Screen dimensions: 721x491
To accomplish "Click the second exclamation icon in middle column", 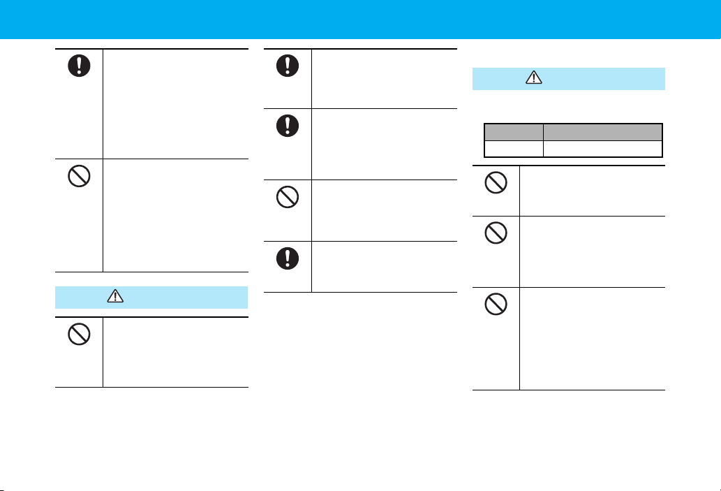I will [288, 126].
